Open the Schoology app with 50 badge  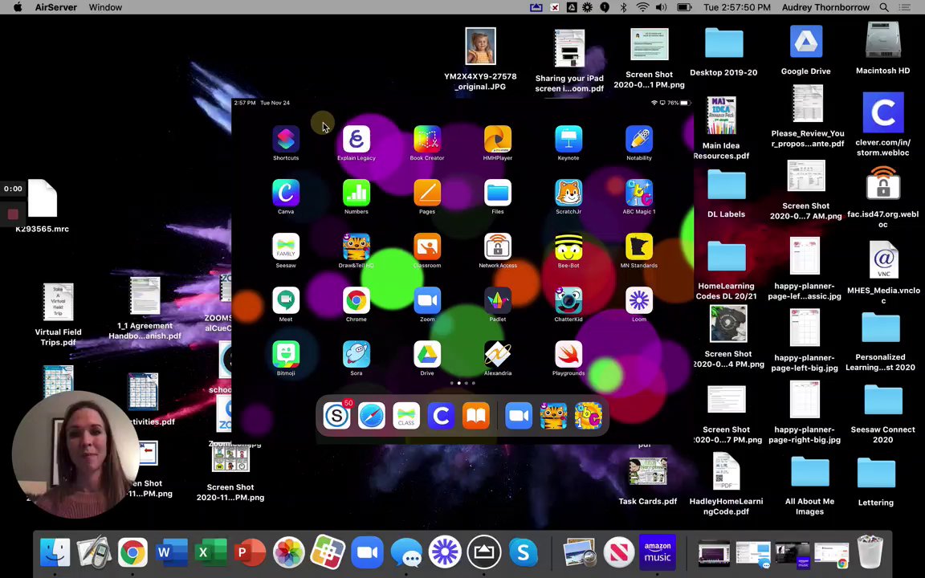point(337,416)
